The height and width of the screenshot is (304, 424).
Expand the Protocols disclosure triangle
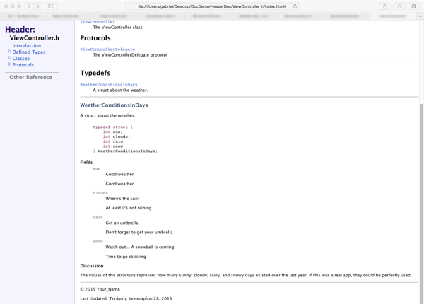[10, 64]
